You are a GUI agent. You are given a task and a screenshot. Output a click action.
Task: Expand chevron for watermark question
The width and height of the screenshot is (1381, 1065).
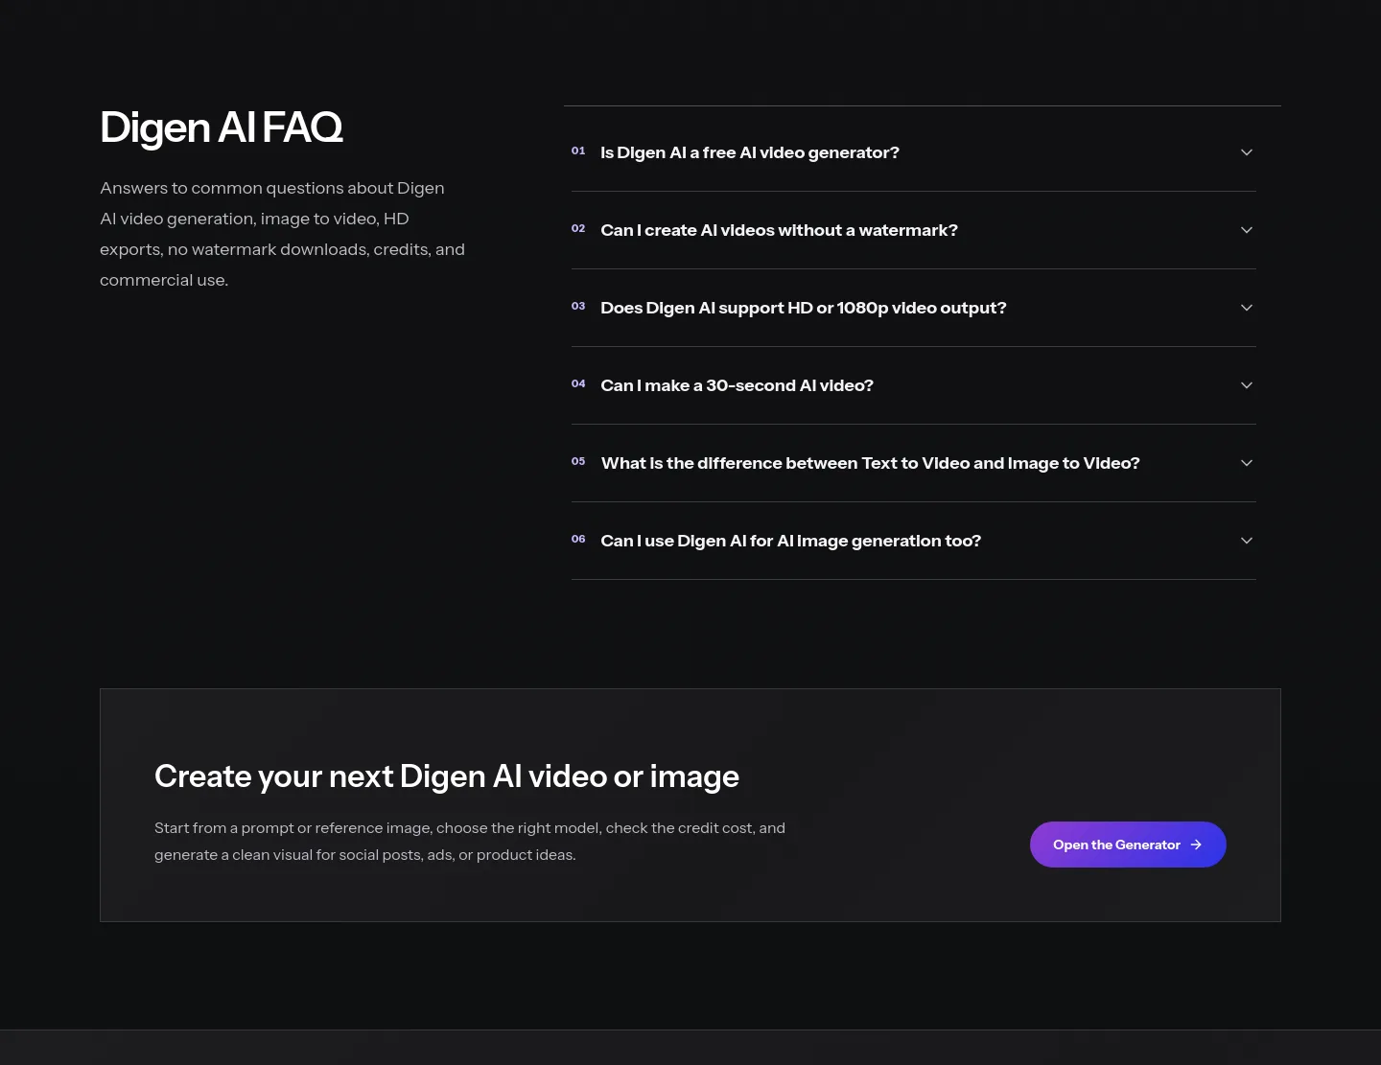pyautogui.click(x=1247, y=230)
